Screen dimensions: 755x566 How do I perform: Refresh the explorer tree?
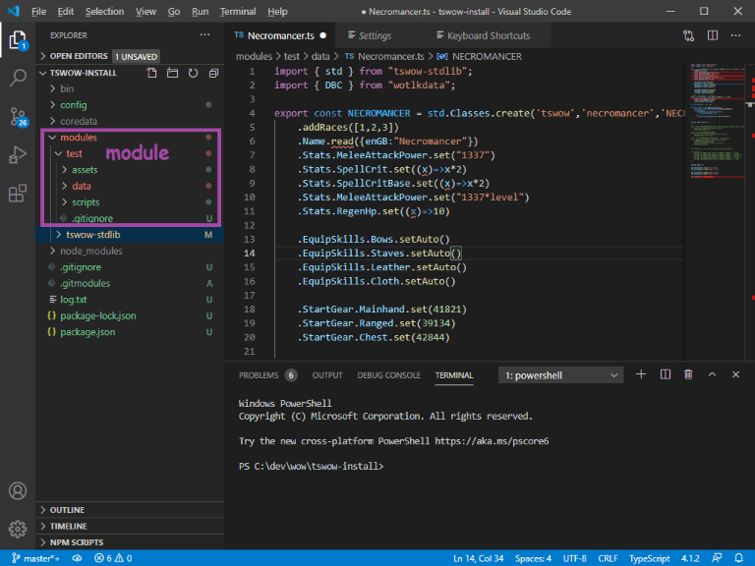[193, 73]
